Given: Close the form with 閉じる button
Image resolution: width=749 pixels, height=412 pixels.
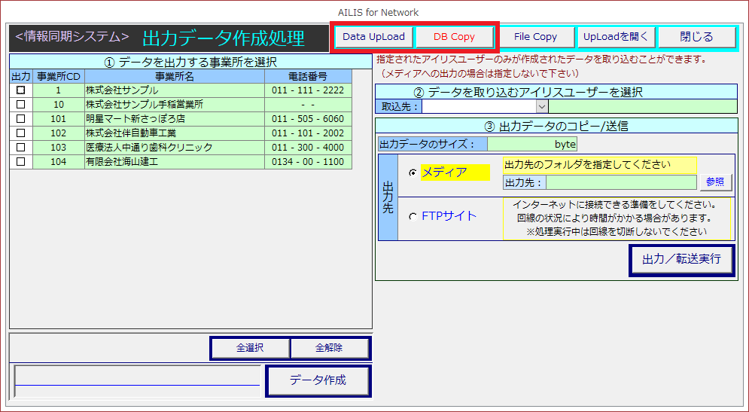Looking at the screenshot, I should pos(696,37).
